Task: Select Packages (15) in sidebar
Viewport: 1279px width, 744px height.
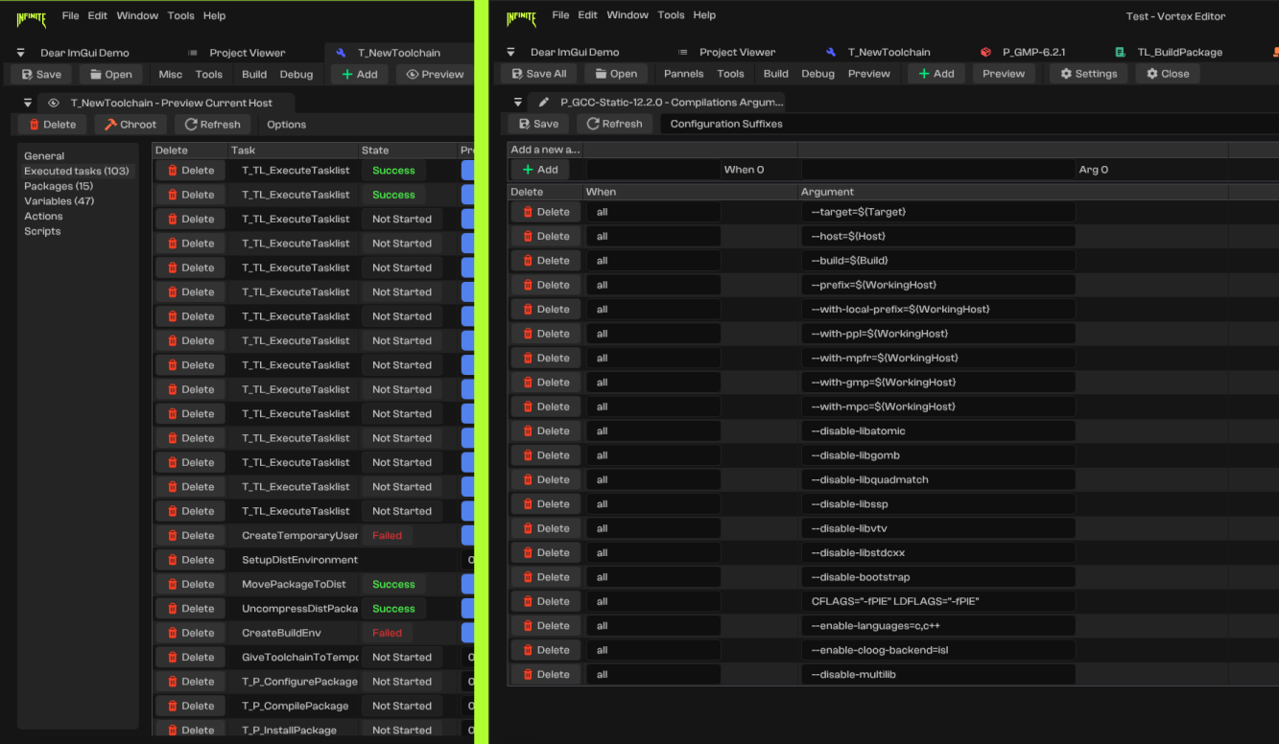Action: coord(59,186)
